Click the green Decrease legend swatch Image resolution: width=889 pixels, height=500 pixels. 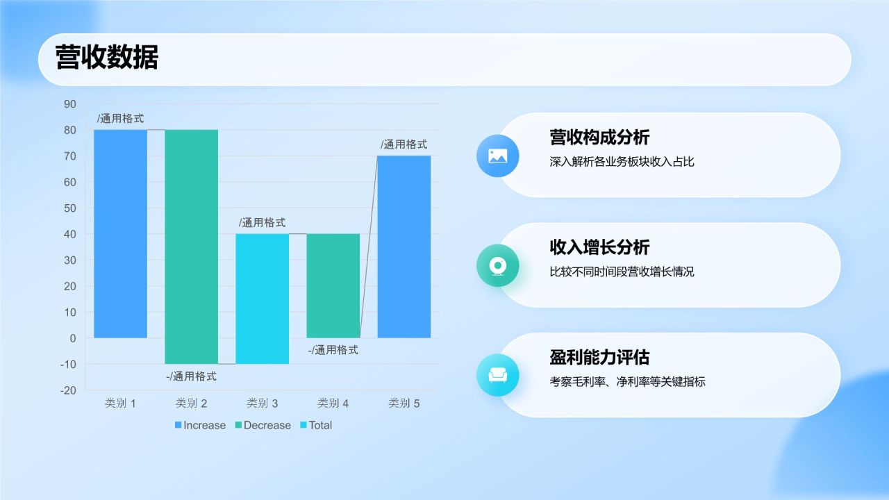coord(238,425)
